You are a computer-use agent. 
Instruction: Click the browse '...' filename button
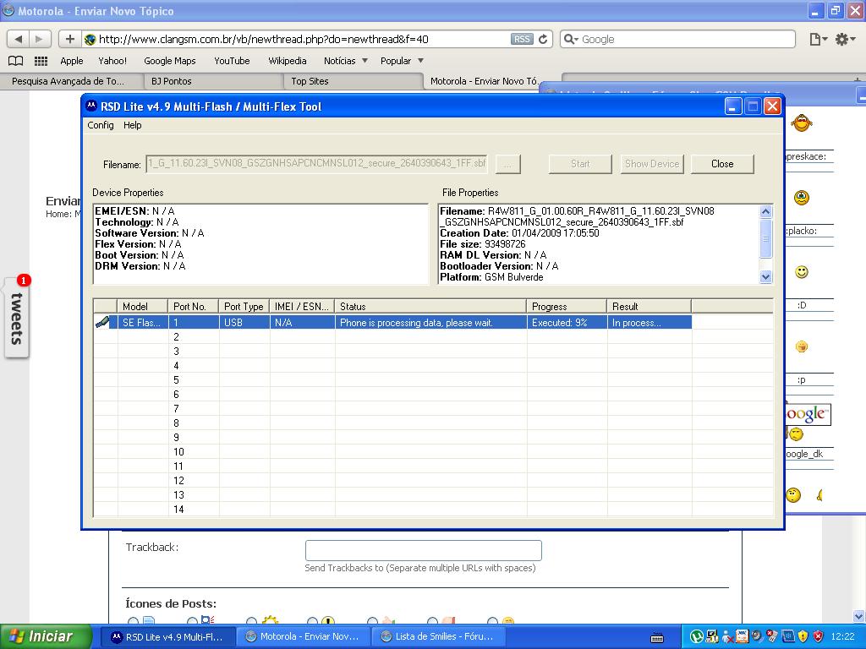click(508, 164)
